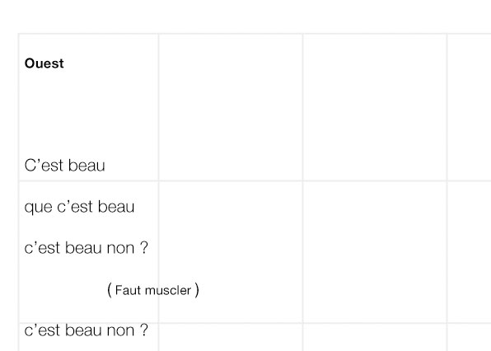Click empty third-column cell in top row

tap(375, 107)
